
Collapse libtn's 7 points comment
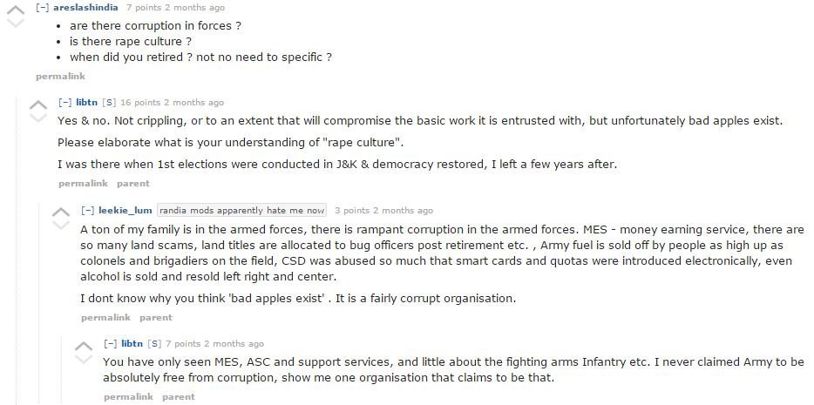coord(111,344)
